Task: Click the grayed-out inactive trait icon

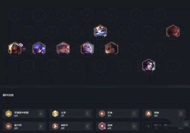Action: (x=148, y=126)
